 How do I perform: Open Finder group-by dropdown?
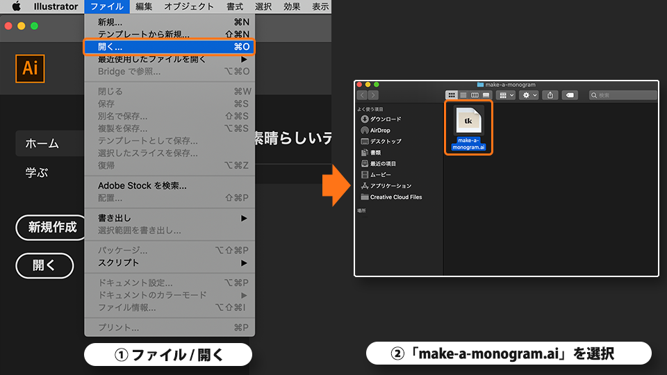pyautogui.click(x=507, y=95)
